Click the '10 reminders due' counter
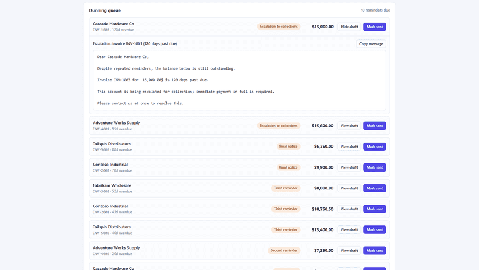479x270 pixels. tap(375, 10)
